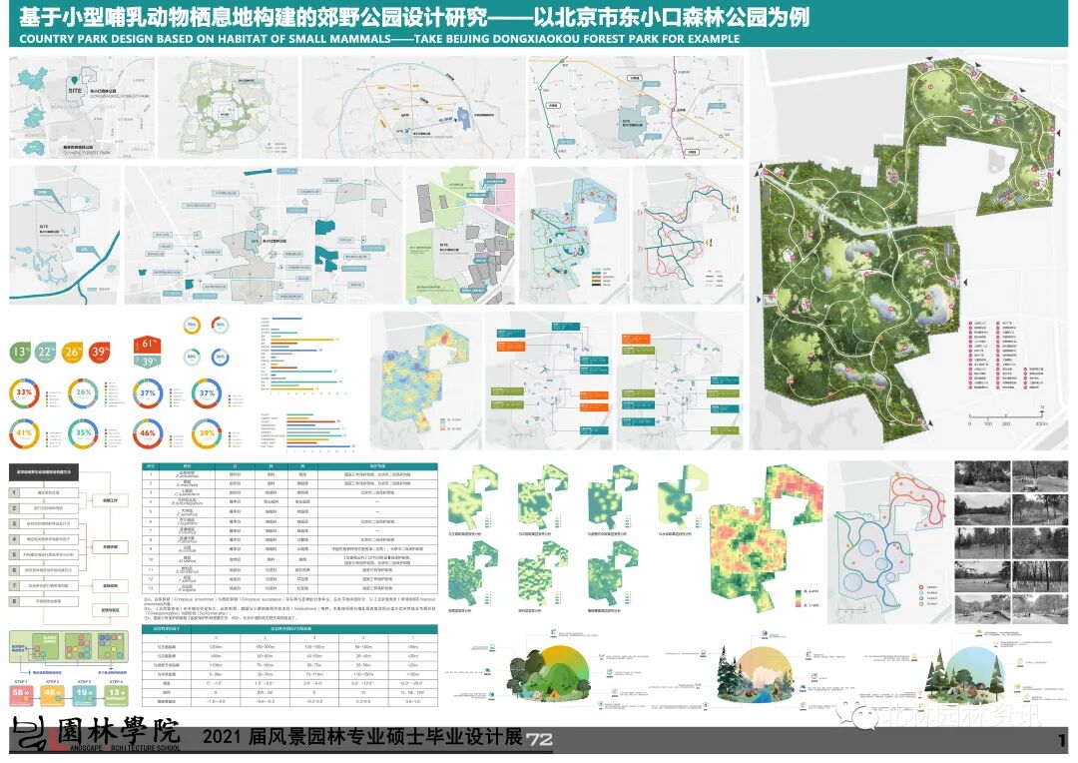This screenshot has height=763, width=1078.
Task: Click the Chinese poster title text
Action: point(414,17)
